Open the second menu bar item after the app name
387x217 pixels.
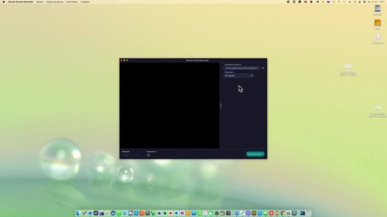click(x=55, y=2)
